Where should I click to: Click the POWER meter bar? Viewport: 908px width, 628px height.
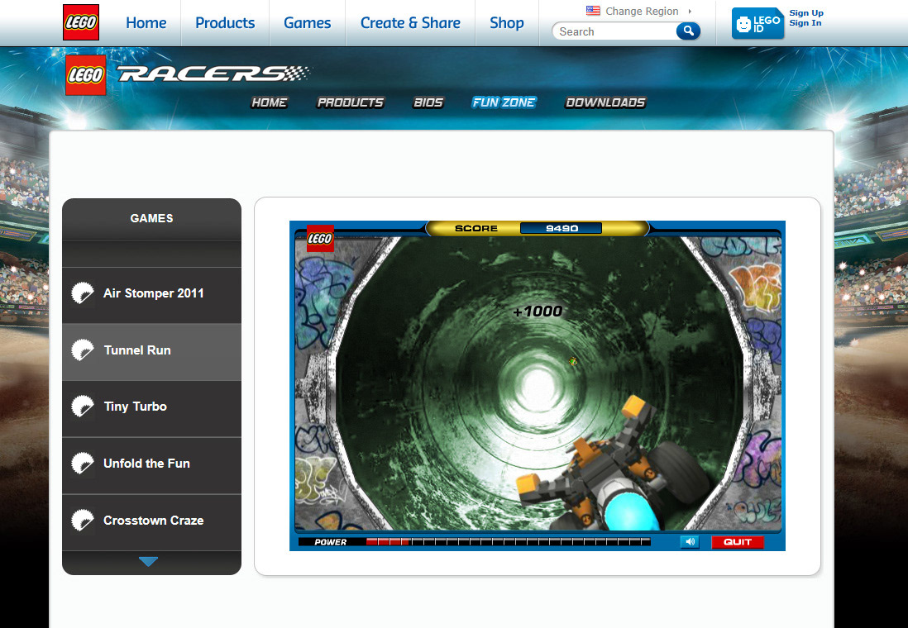pyautogui.click(x=508, y=542)
